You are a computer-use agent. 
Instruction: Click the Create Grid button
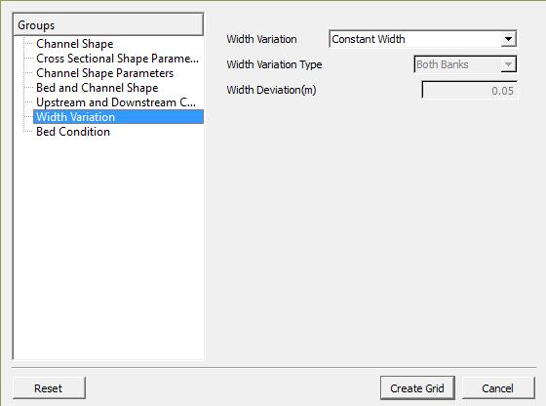(x=417, y=387)
